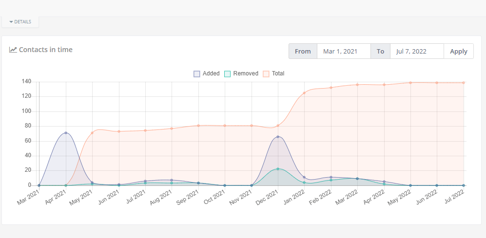This screenshot has width=486, height=238.
Task: Click Total data point at Jan 2022
Action: click(304, 93)
